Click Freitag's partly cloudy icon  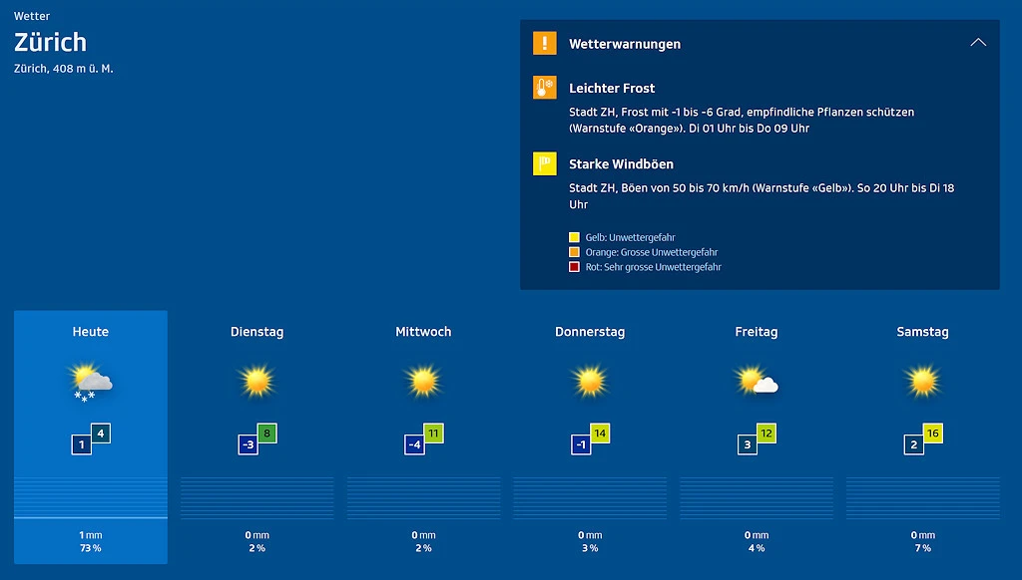tap(756, 382)
